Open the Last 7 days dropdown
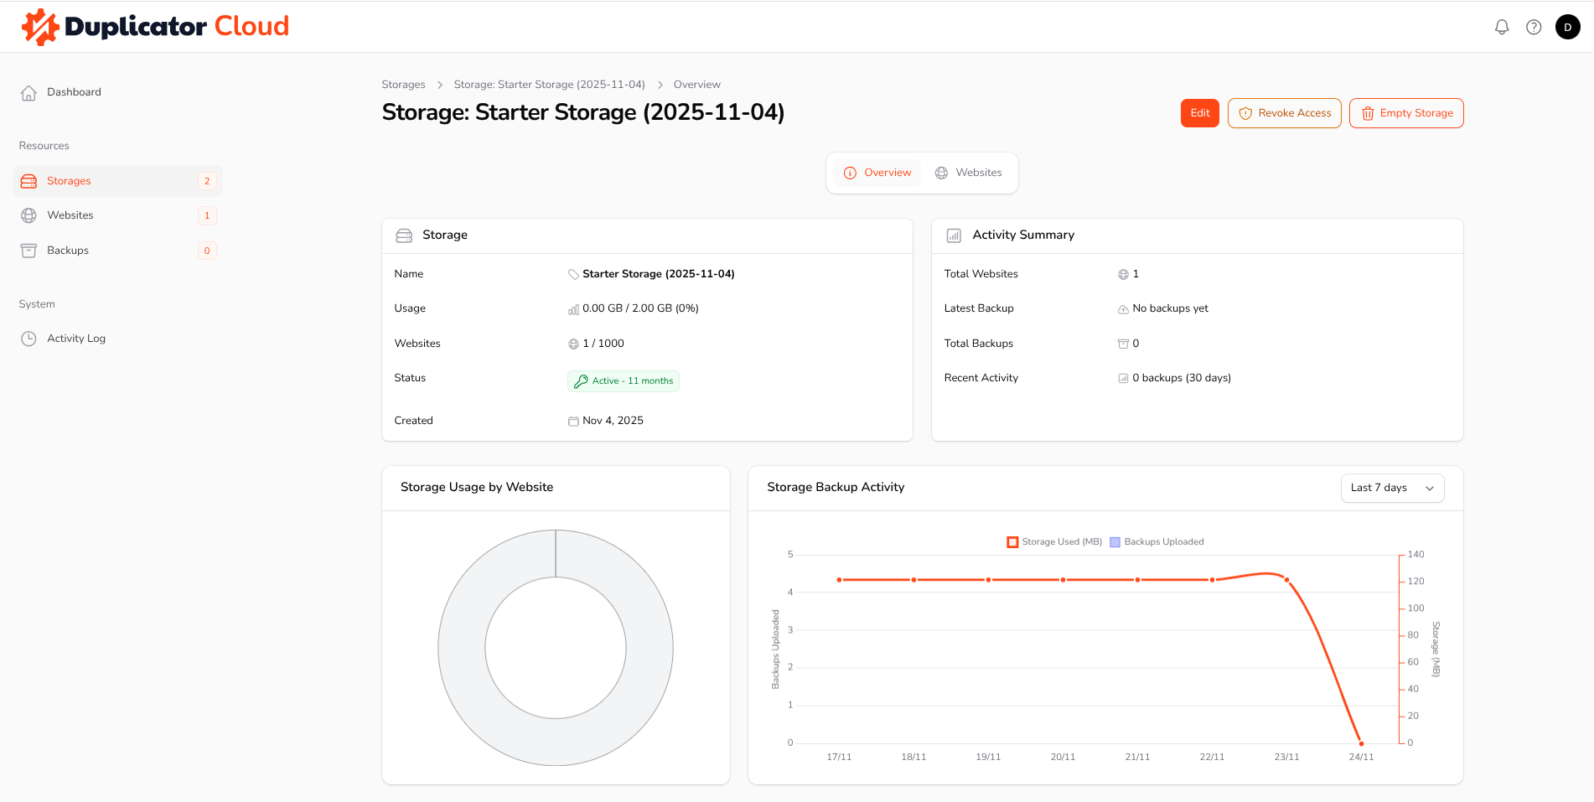This screenshot has height=802, width=1594. point(1392,488)
